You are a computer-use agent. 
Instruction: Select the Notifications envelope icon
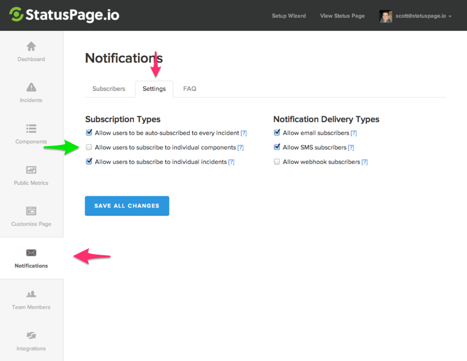click(31, 253)
